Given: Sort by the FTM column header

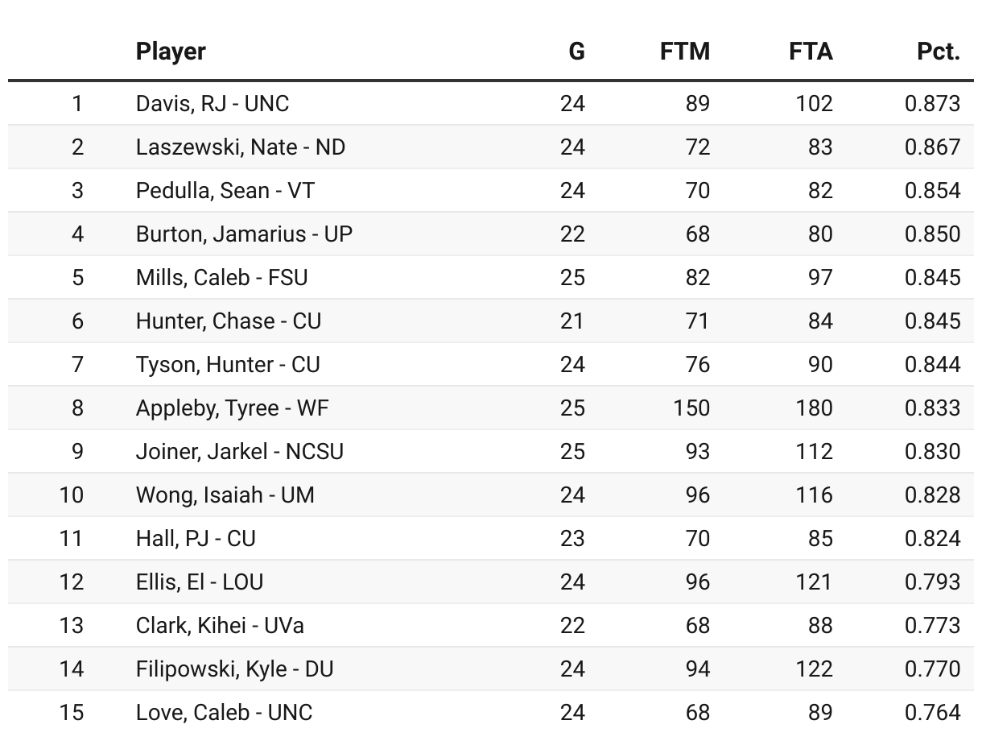Looking at the screenshot, I should pyautogui.click(x=685, y=52).
